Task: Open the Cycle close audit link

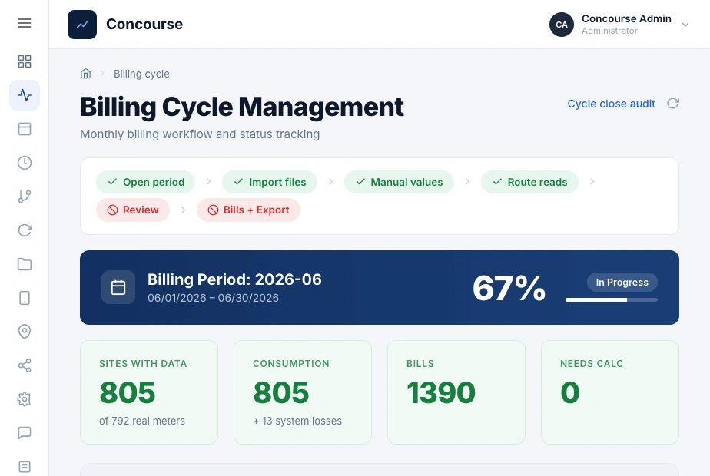Action: coord(612,104)
